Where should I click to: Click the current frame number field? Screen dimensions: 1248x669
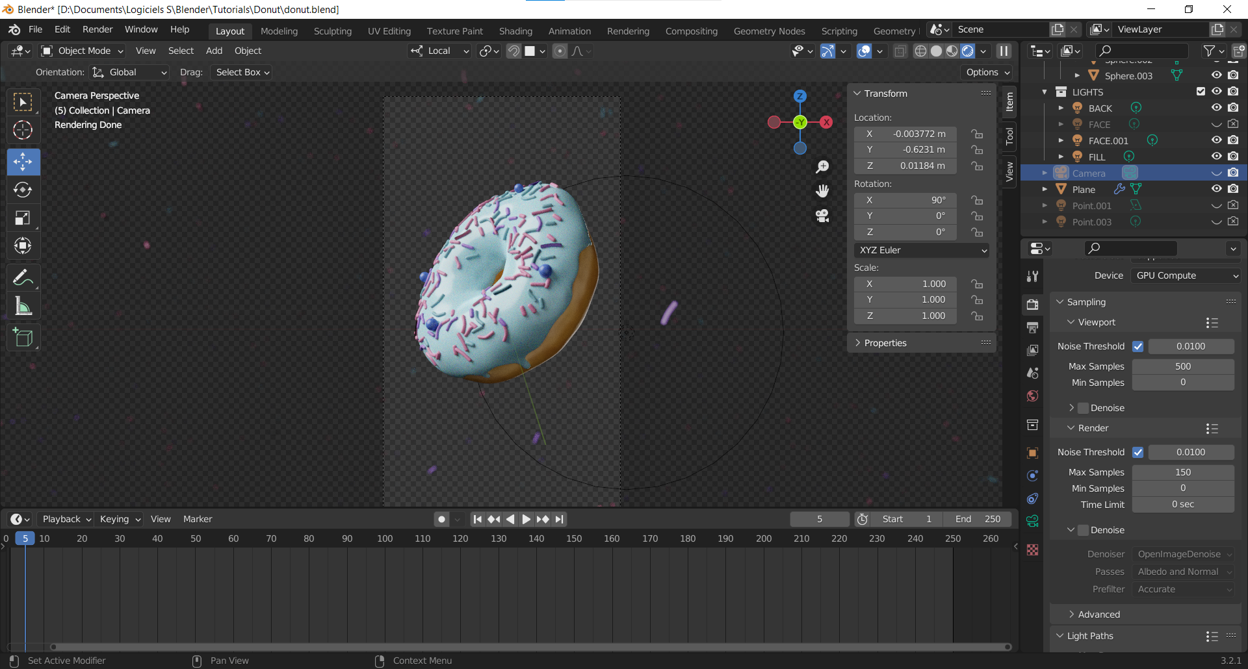[x=820, y=519]
